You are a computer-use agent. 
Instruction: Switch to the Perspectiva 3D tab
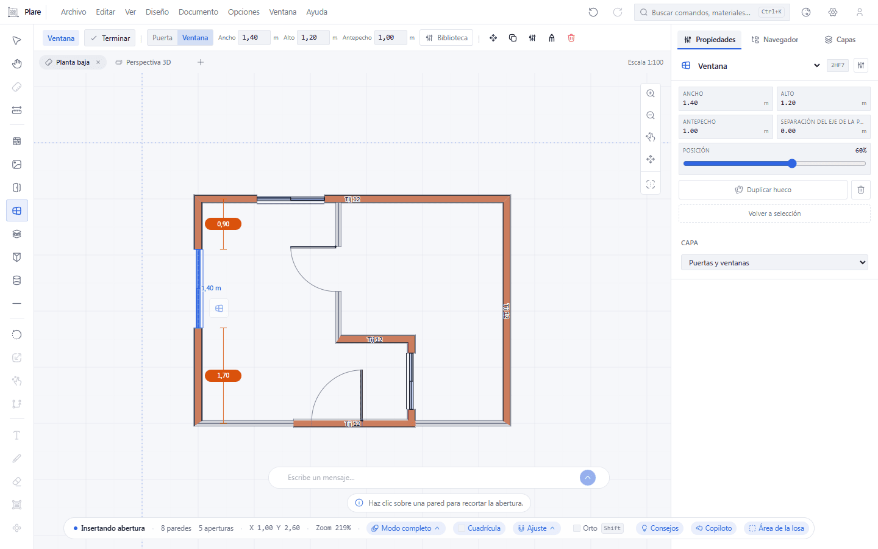143,62
